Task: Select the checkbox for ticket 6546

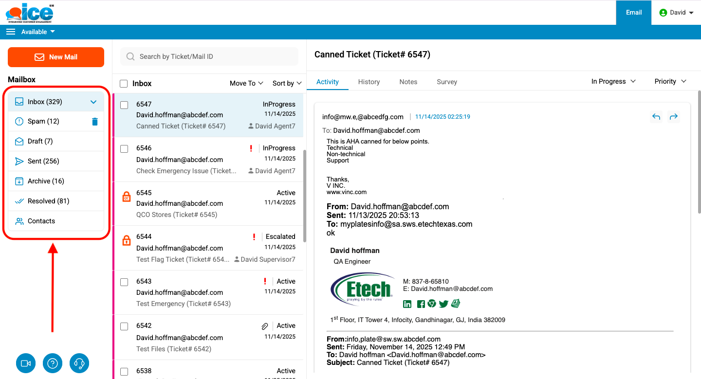Action: (x=124, y=149)
